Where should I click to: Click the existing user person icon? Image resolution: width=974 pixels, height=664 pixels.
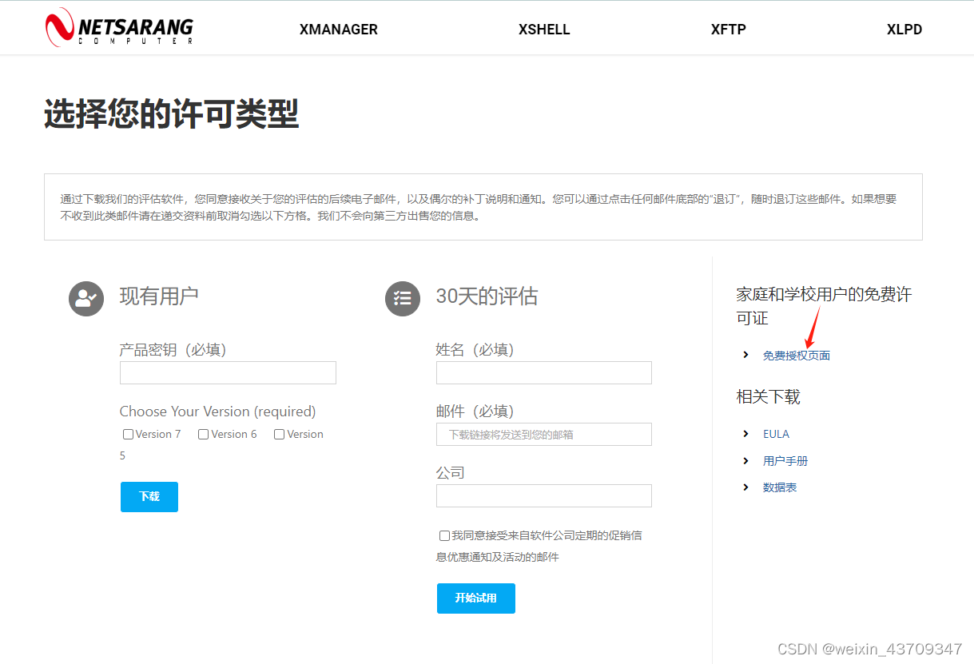point(85,298)
